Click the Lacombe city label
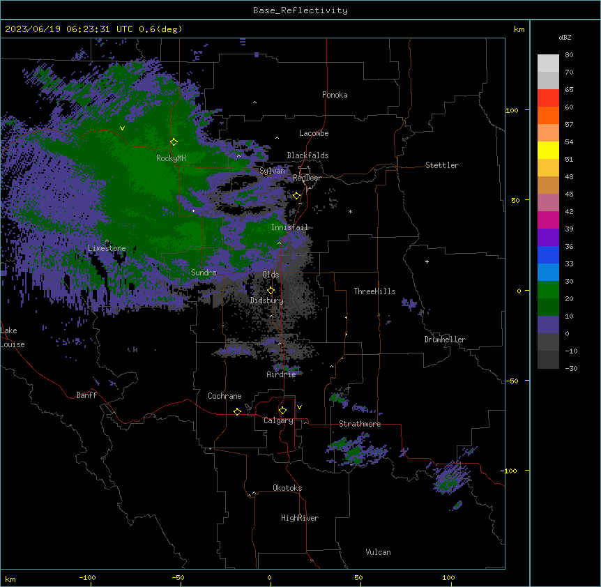 point(314,133)
